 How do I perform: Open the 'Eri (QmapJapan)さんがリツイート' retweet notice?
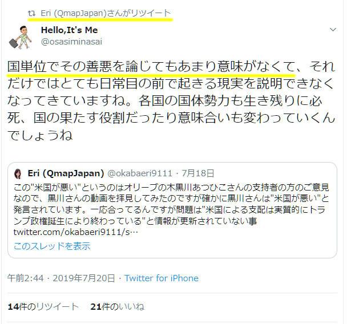pyautogui.click(x=106, y=13)
